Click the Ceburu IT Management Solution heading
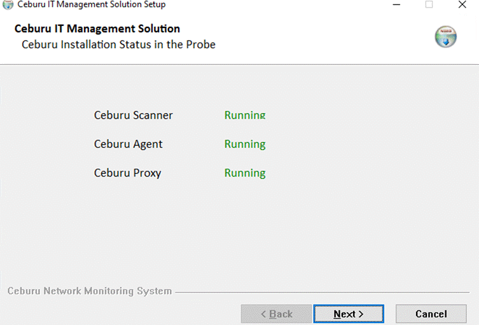 click(x=97, y=29)
